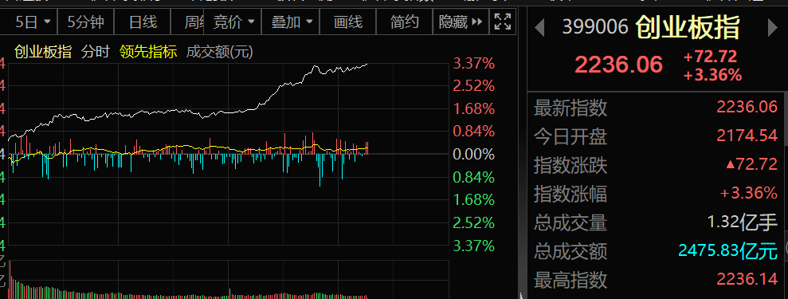This screenshot has height=299, width=788.
Task: Click the 0.00% axis baseline label
Action: point(474,154)
